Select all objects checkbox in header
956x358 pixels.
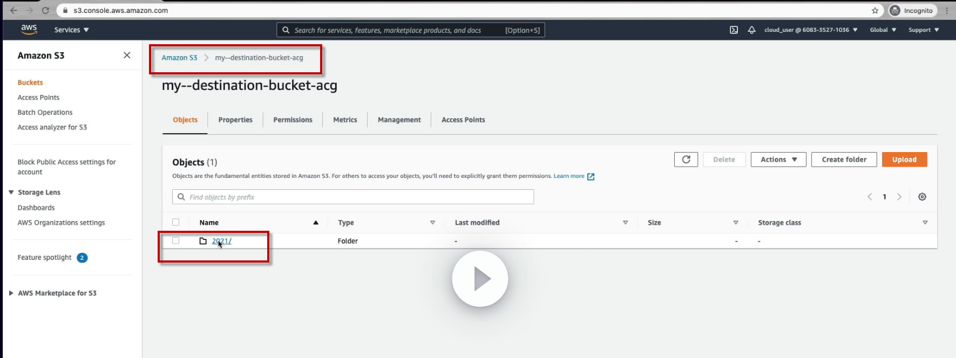click(x=175, y=222)
